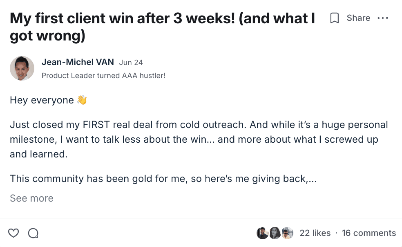Image resolution: width=402 pixels, height=247 pixels.
Task: Click the Jun 24 post date
Action: (x=131, y=63)
